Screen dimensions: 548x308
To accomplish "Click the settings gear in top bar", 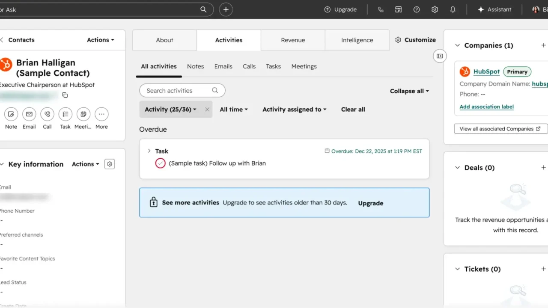I will (435, 9).
